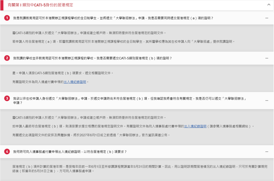Click the minus icon beside question 1

(x=267, y=18)
